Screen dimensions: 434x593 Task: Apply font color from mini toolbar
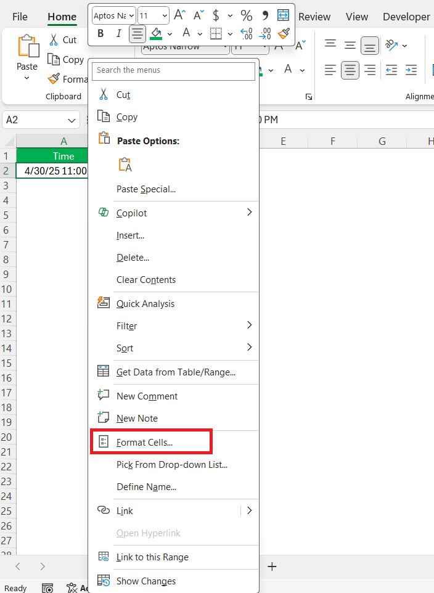(x=186, y=33)
